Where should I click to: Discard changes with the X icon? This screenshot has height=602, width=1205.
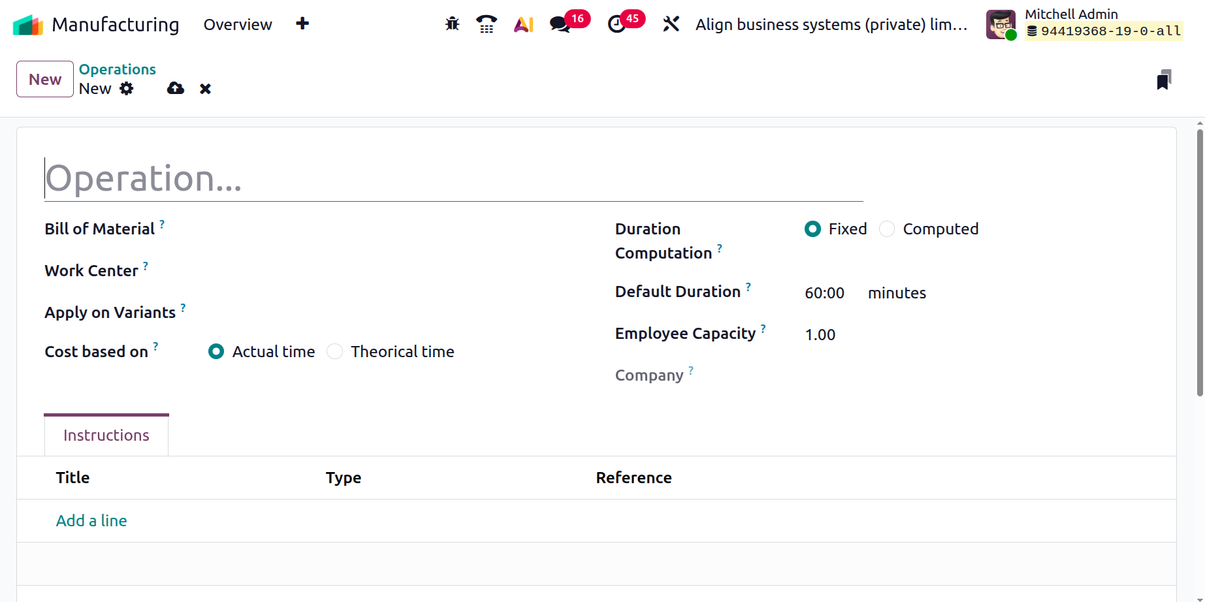pos(205,89)
